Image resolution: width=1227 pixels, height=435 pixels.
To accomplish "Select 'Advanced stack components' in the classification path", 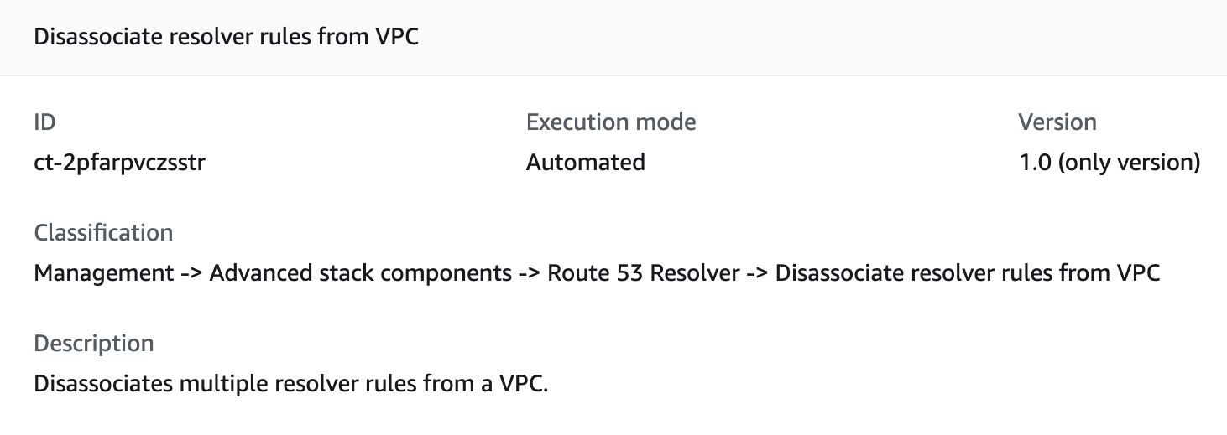I will coord(359,273).
